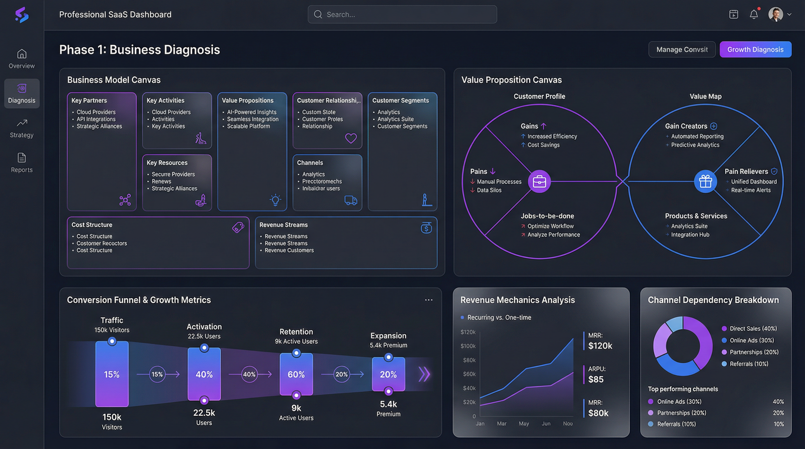
Task: Click the briefcase icon in Customer Profile
Action: point(539,182)
